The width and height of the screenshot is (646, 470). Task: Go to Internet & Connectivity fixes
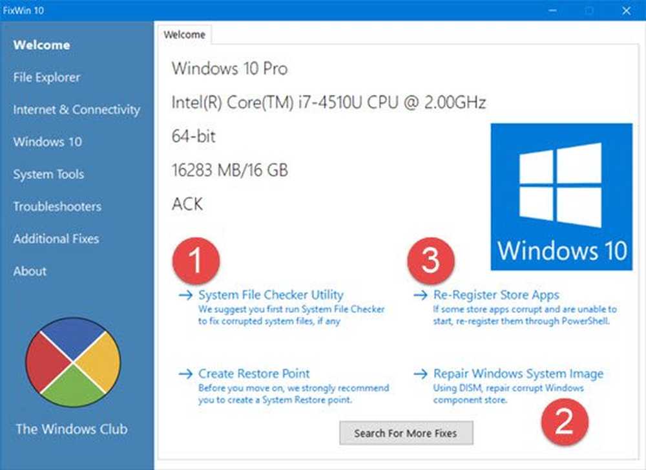[77, 110]
